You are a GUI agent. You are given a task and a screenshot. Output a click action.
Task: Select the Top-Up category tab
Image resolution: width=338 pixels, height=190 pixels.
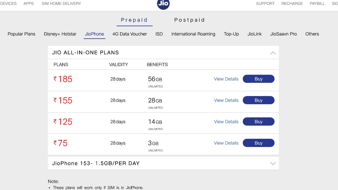point(231,34)
